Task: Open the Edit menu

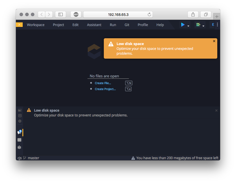Action: pos(75,25)
